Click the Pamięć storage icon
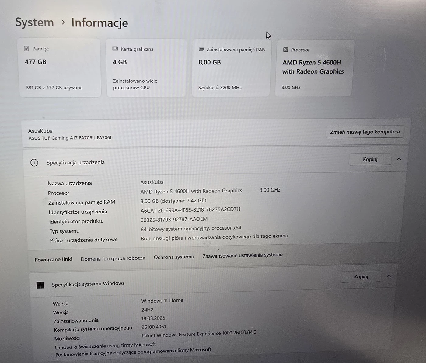426x363 pixels. pos(26,48)
